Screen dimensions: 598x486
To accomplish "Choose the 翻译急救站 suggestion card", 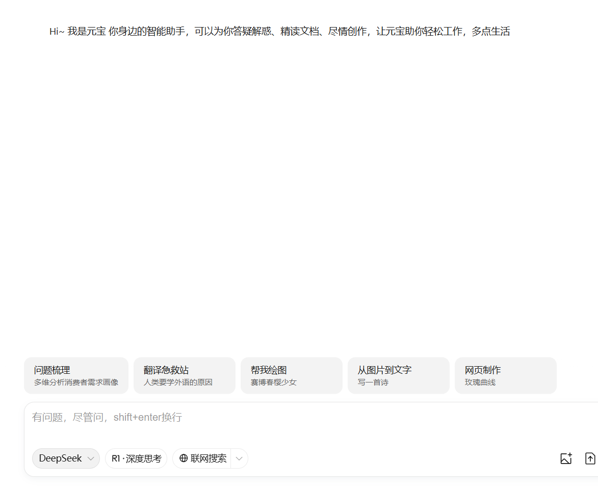I will [x=184, y=375].
